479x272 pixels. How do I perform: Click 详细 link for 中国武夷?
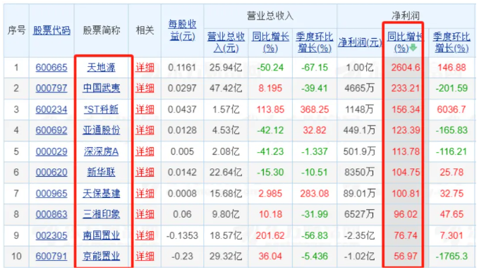[x=145, y=88]
